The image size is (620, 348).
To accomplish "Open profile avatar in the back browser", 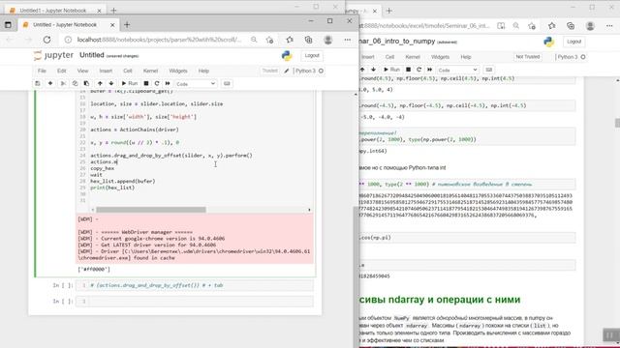I will point(590,26).
